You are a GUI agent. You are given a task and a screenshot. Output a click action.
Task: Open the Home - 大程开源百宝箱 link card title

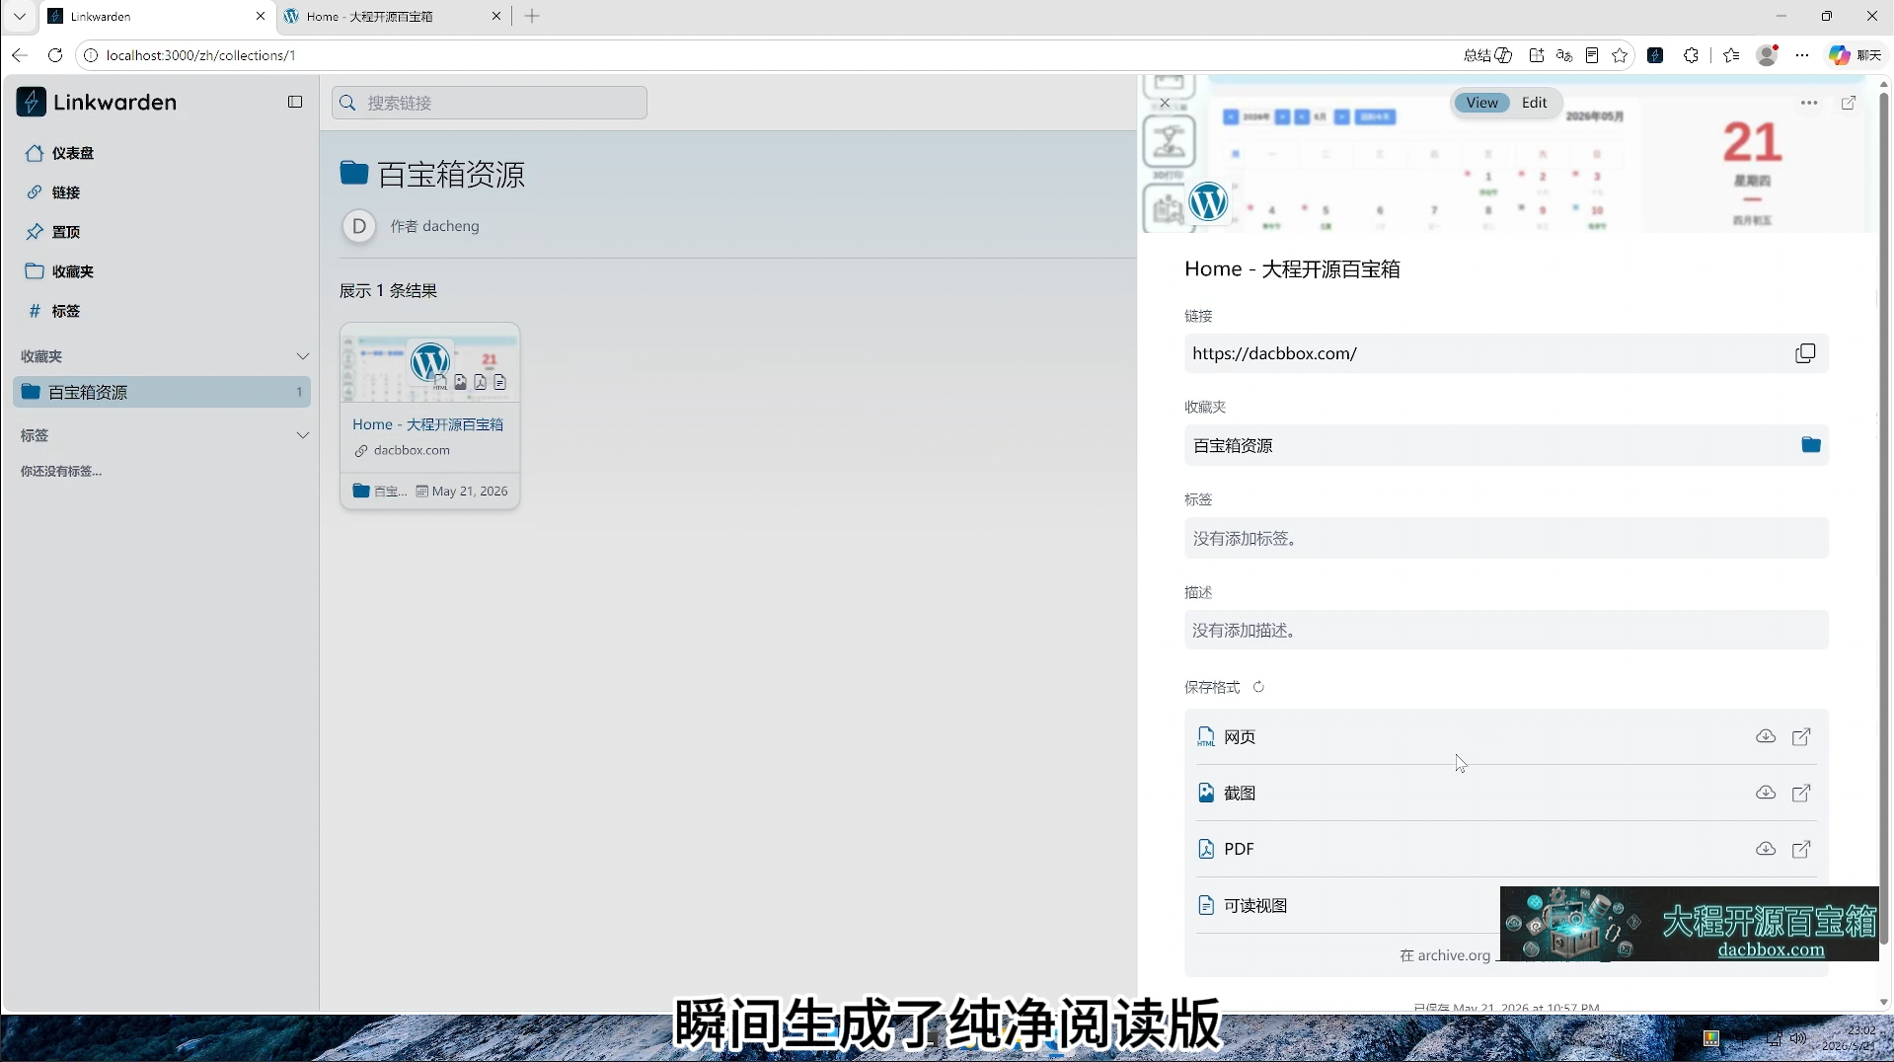pyautogui.click(x=428, y=424)
